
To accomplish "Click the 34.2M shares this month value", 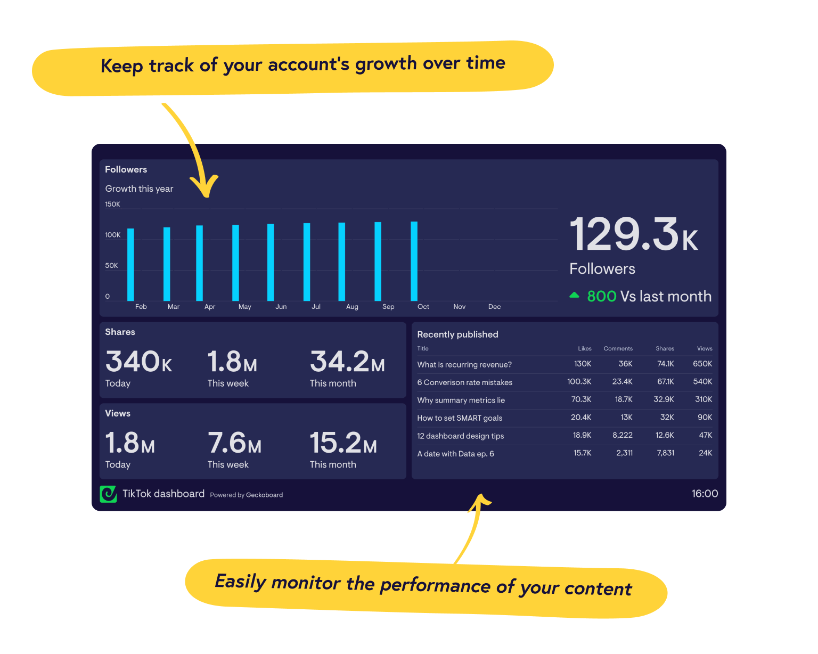I will (347, 361).
